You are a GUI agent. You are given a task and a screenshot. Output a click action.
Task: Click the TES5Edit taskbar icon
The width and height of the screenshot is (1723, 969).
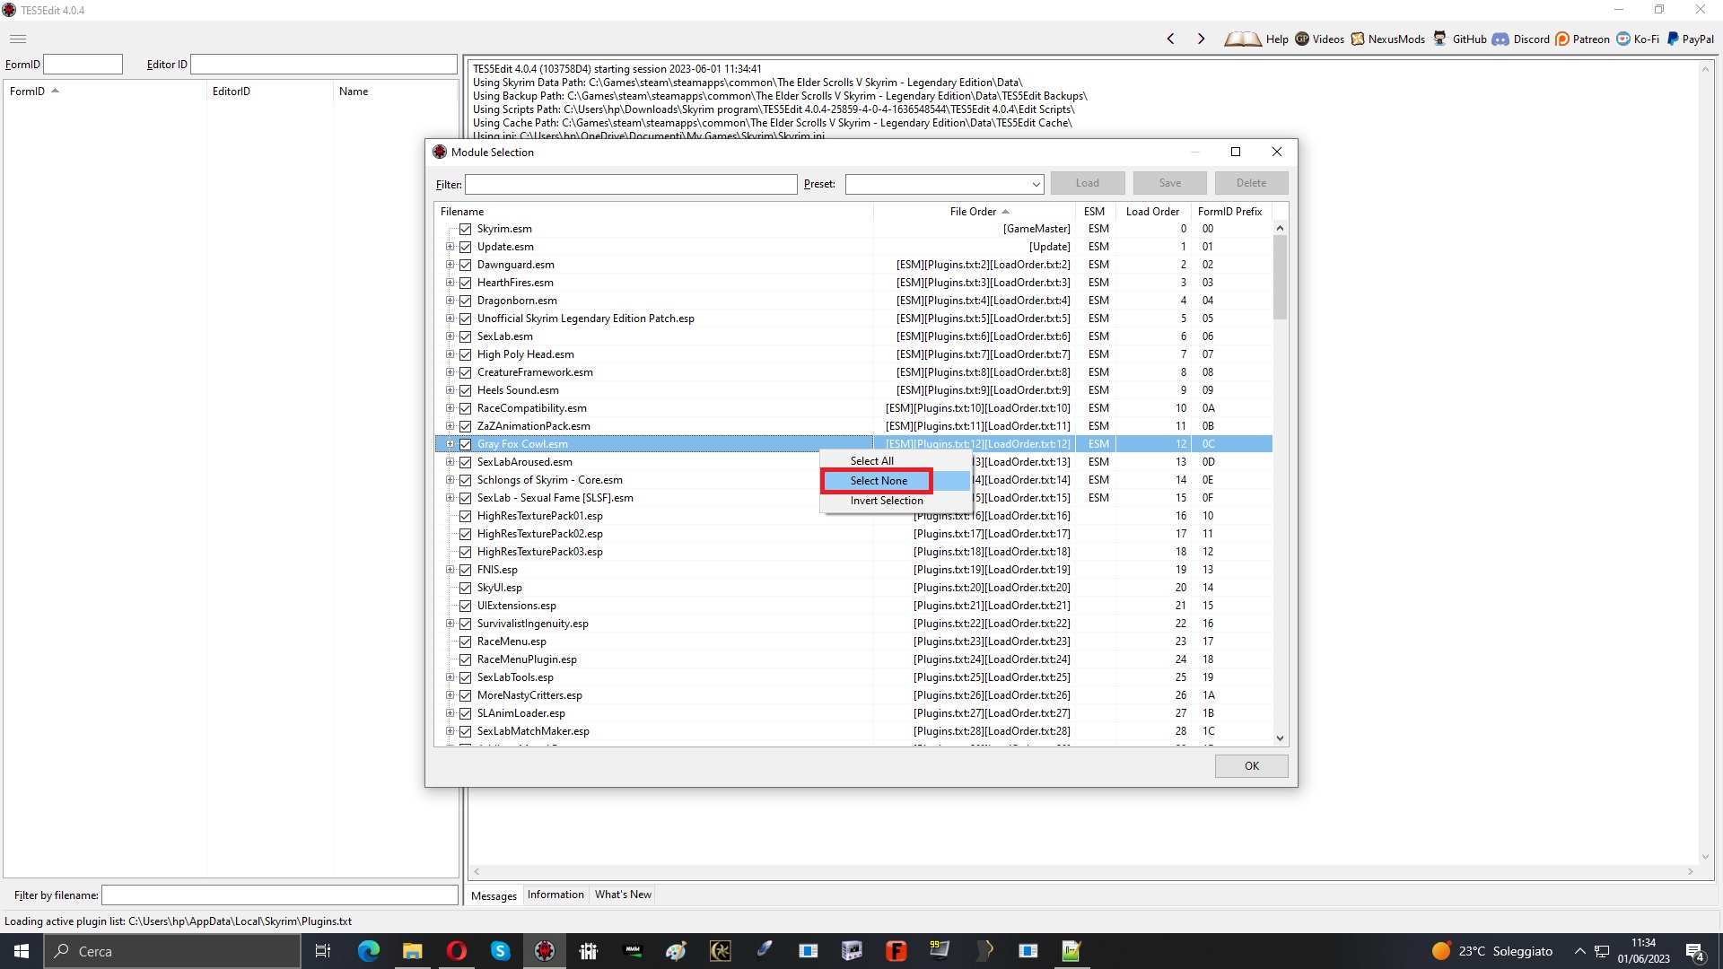544,951
